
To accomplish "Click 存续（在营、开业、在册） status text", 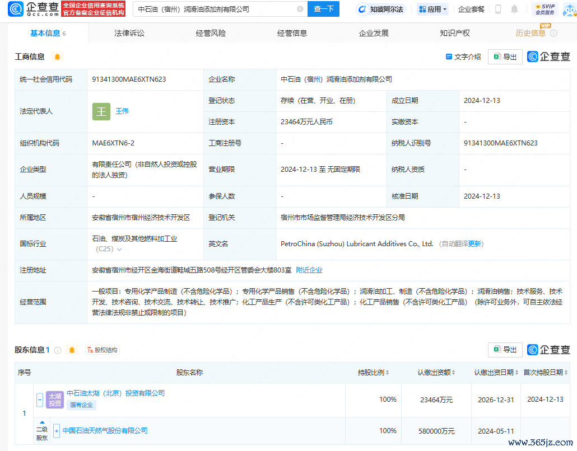I will click(x=318, y=101).
